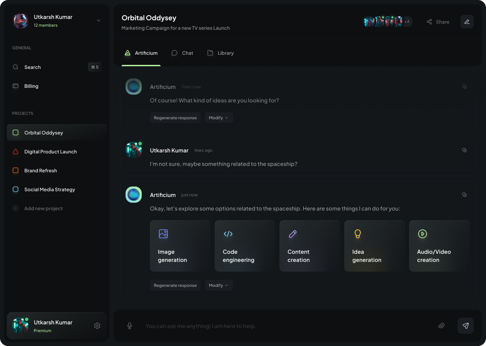Viewport: 486px width, 346px height.
Task: Open the Modify dropdown under first Artificium reply
Action: pyautogui.click(x=218, y=118)
